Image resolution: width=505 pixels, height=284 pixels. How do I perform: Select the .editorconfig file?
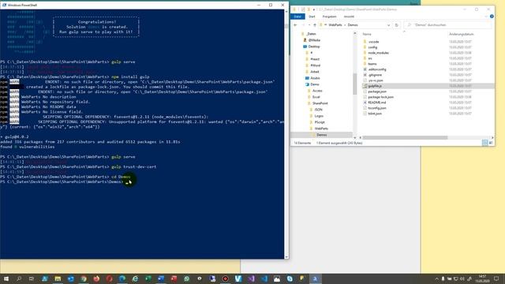pos(377,69)
